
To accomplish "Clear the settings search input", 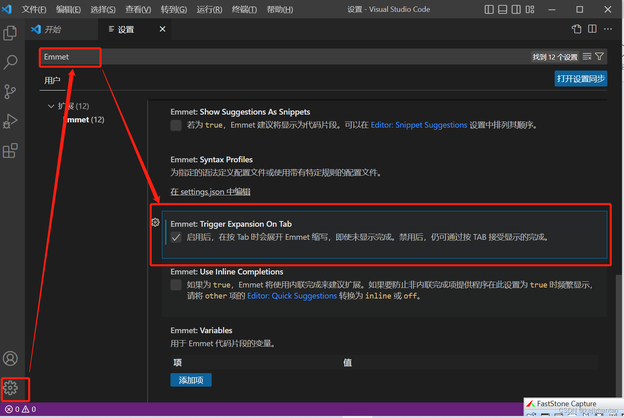I will click(587, 57).
